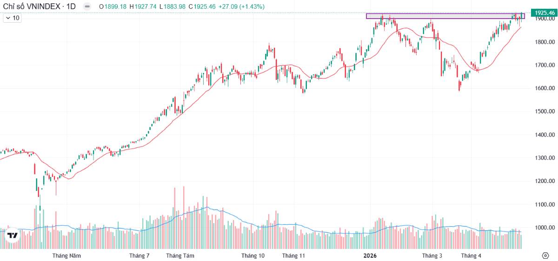Click the 1500.00 level on price scale

[545, 111]
